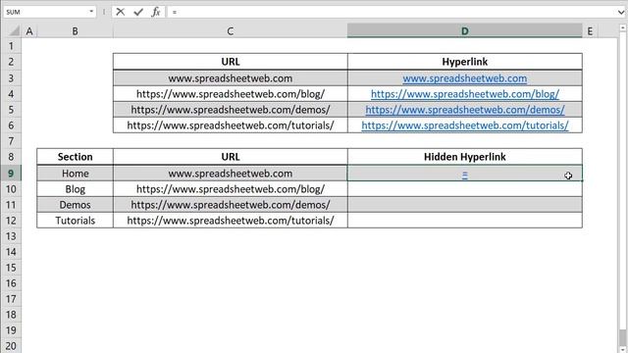Open the Insert Function fx dialog
Viewport: 628px width, 353px height.
156,12
